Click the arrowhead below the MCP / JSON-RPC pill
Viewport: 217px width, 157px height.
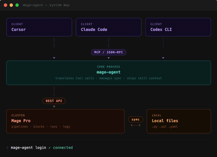[x=108, y=58]
